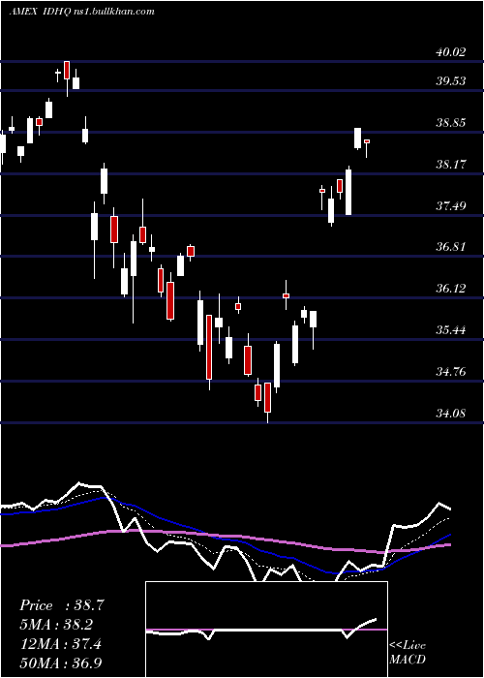This screenshot has height=678, width=484.
Task: Click the red candle at the 40.02 high
Action: 67,71
